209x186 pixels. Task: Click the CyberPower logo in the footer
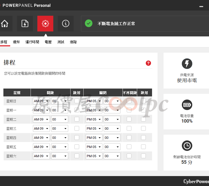coord(196,181)
